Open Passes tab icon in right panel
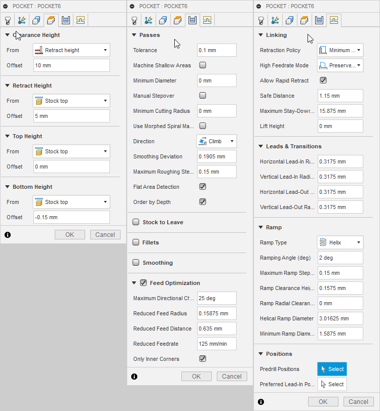 coord(319,20)
